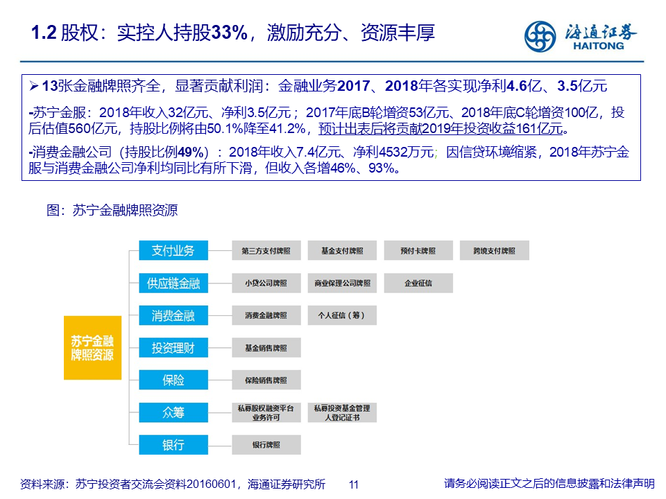Viewport: 666px width, 499px height.
Task: Select the 私募股权融资平台业务许可 box
Action: click(x=266, y=412)
